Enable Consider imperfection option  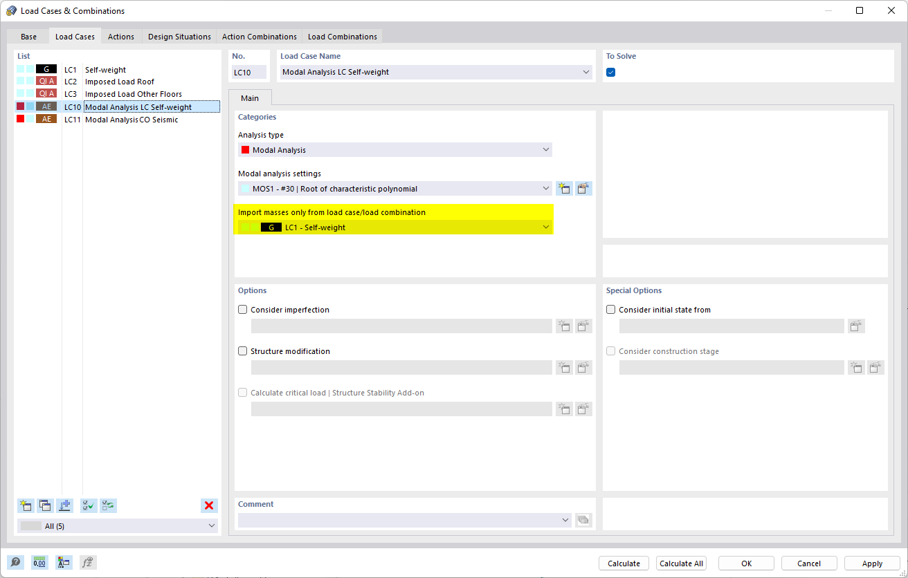[242, 309]
